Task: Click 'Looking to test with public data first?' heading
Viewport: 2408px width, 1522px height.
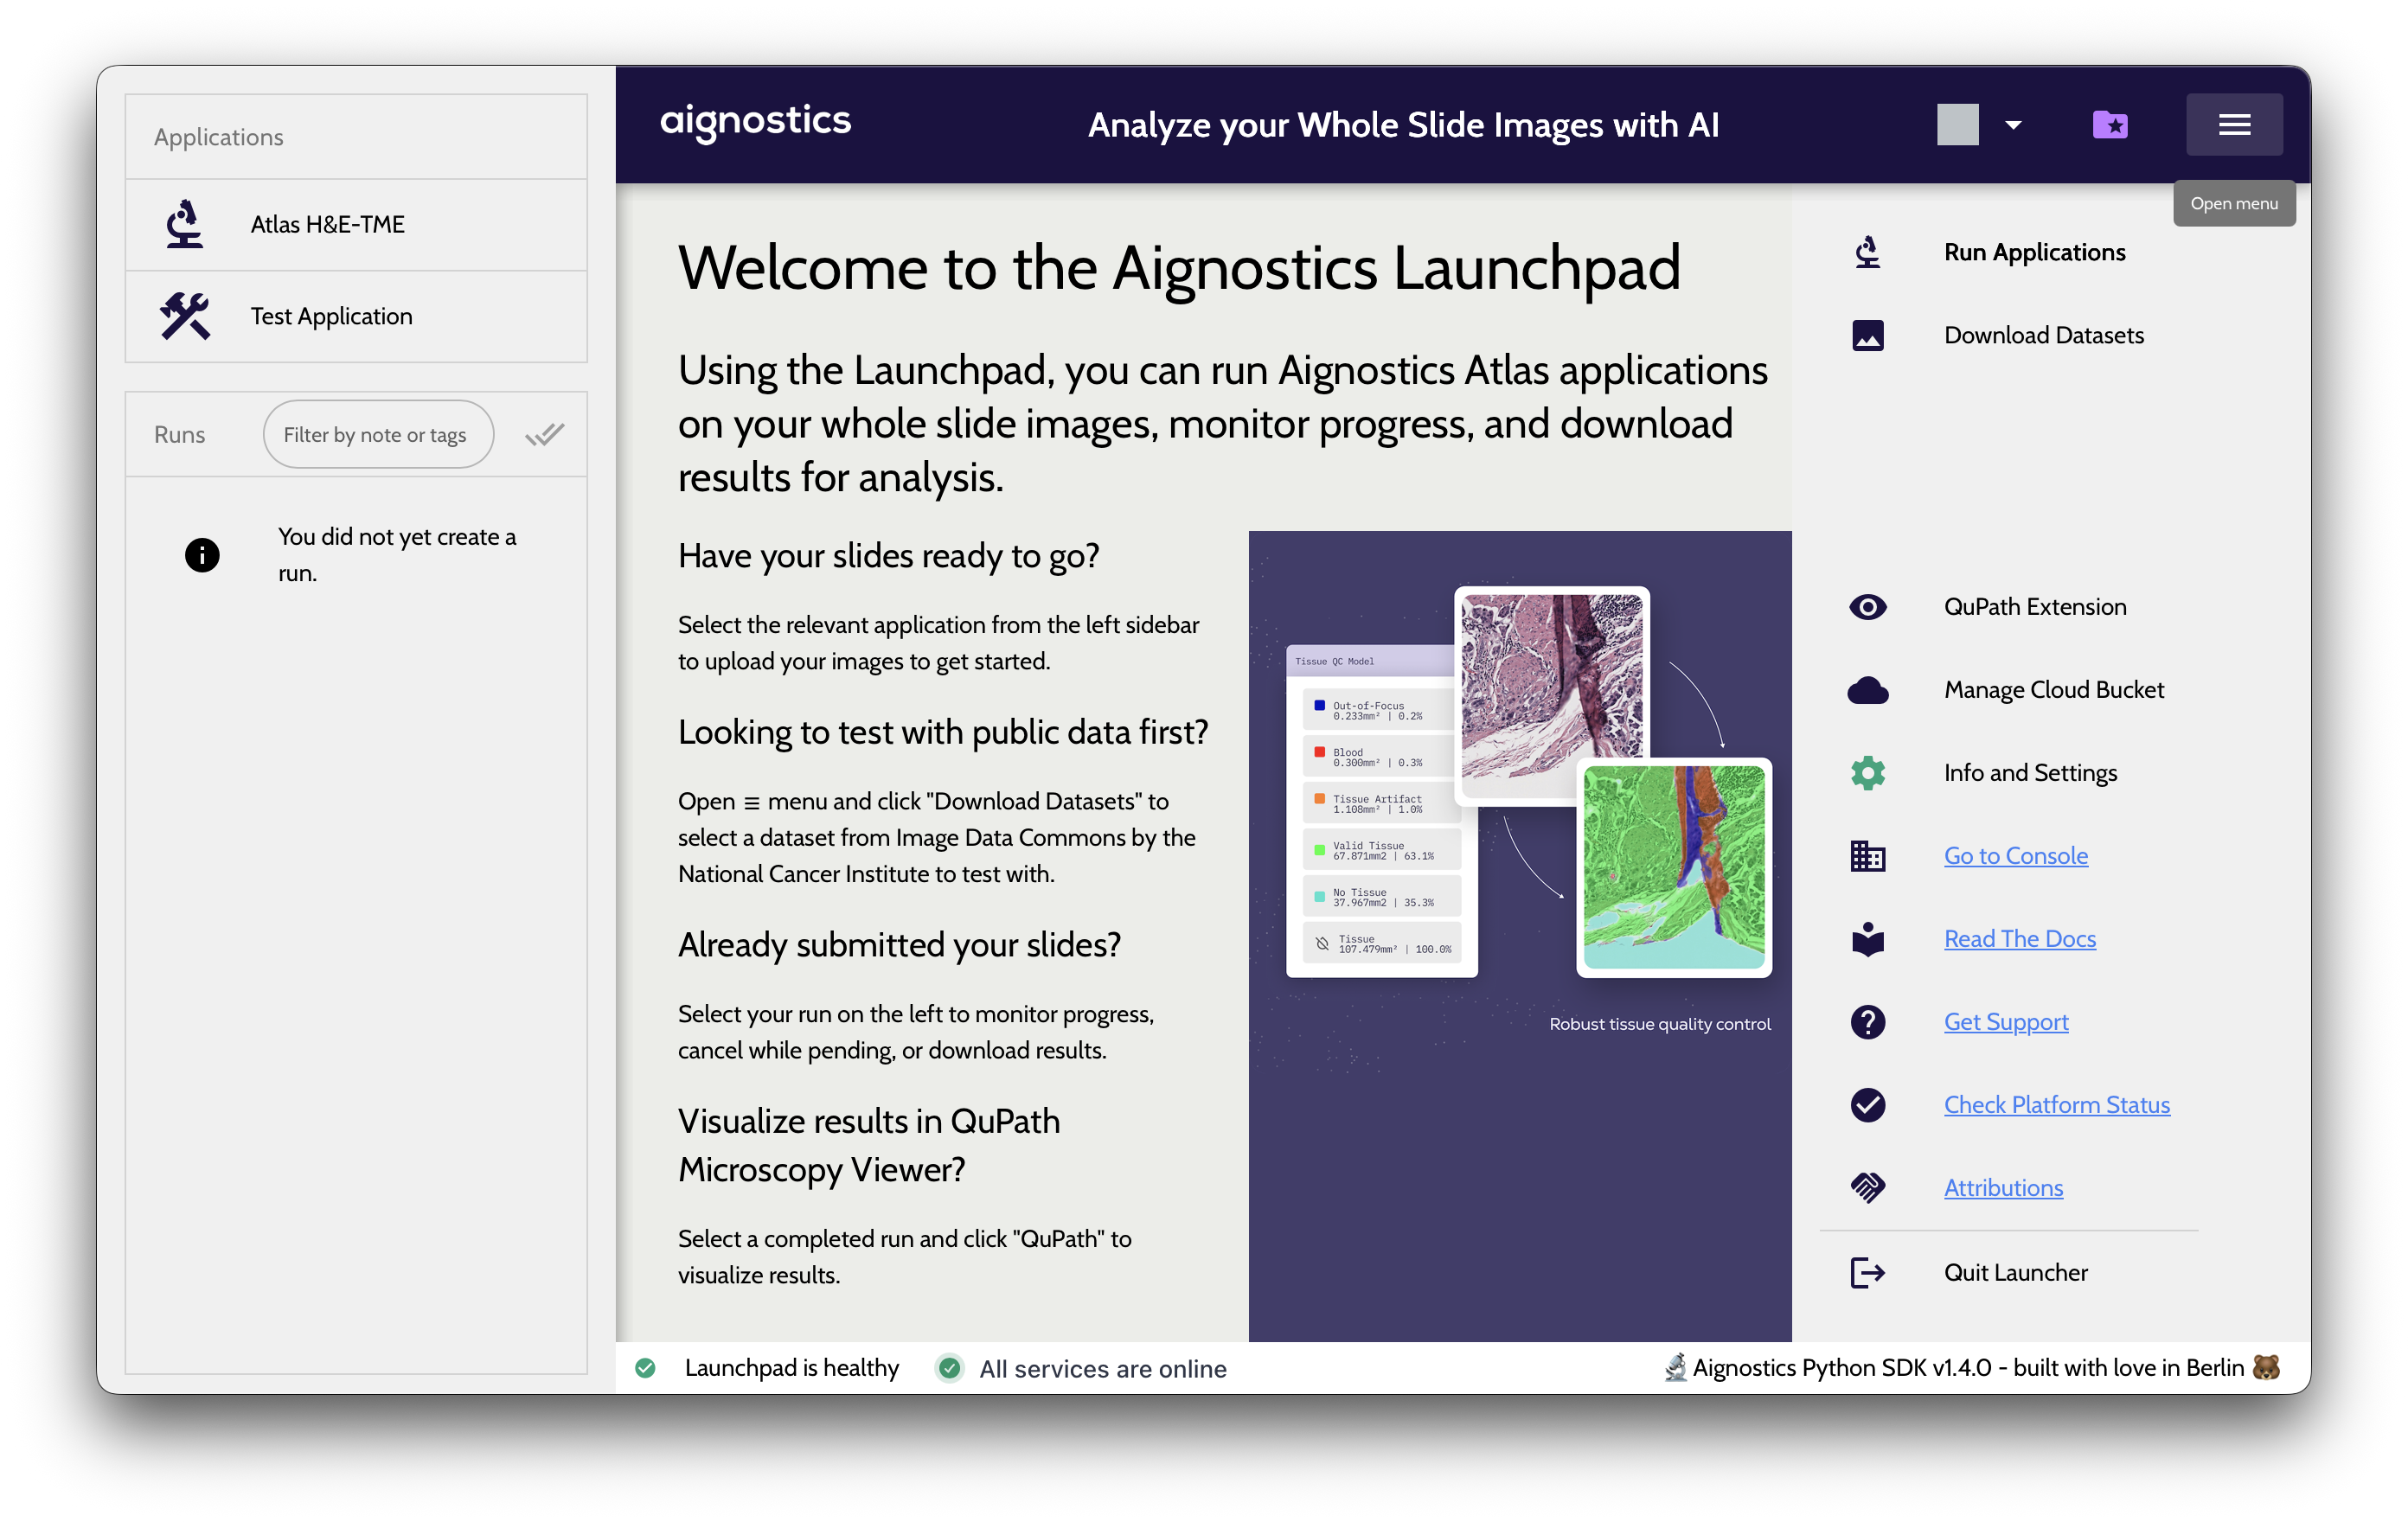Action: point(942,732)
